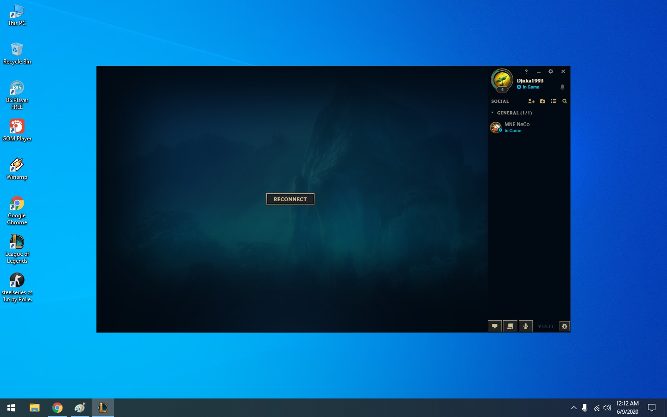The image size is (667, 417).
Task: Show hidden system tray icons
Action: tap(574, 408)
